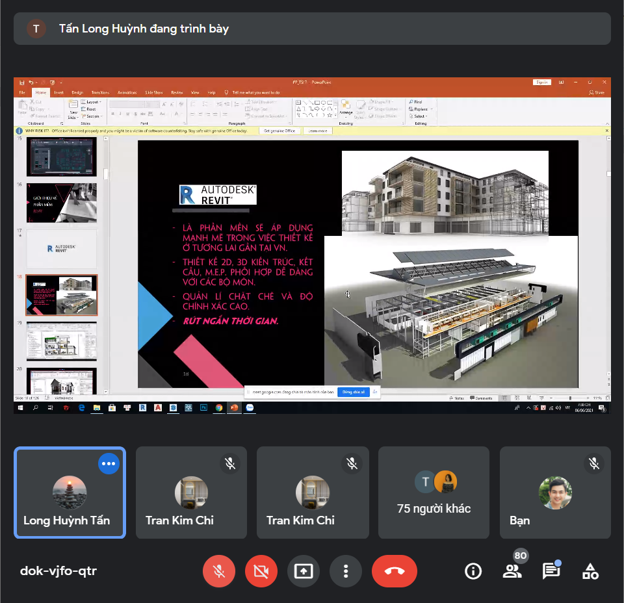Screen dimensions: 624x603
Task: Open the Slide Show ribbon tab
Action: (154, 93)
